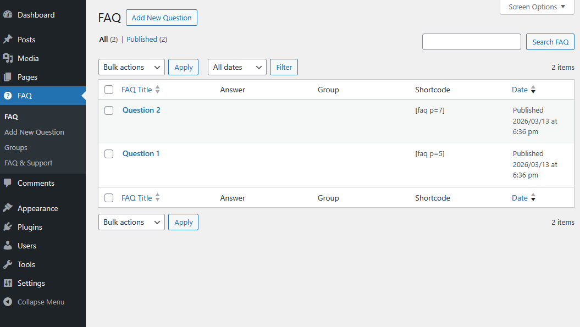Click the Settings sliders icon

(x=8, y=283)
